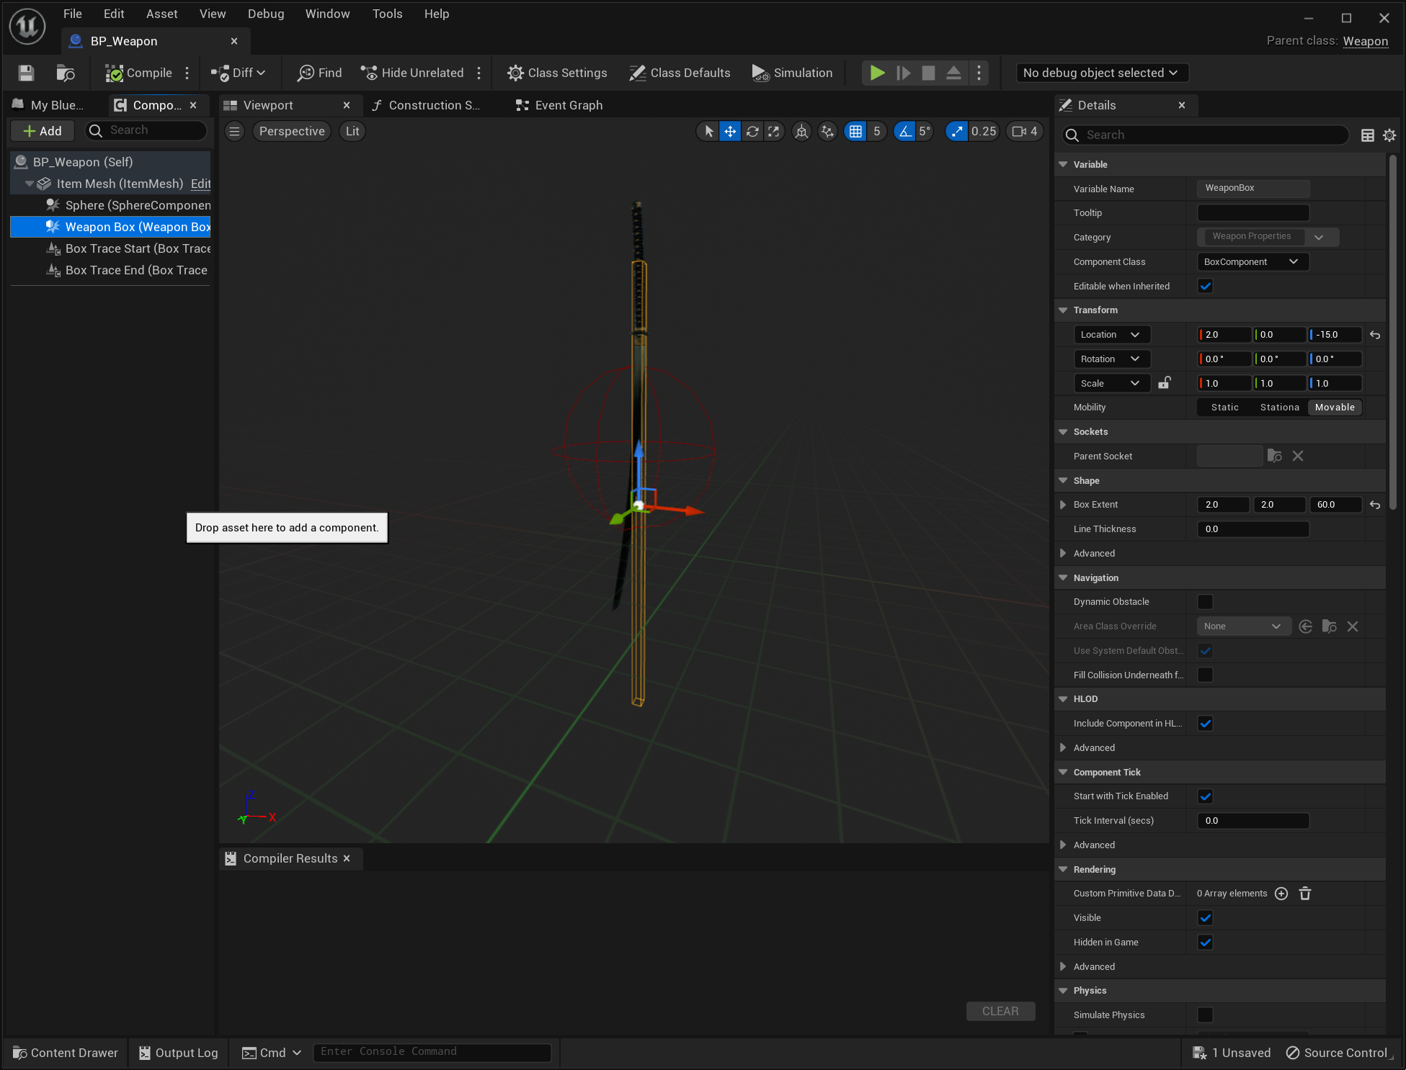Add Custom Primitive Data array element
This screenshot has width=1406, height=1070.
[x=1281, y=894]
